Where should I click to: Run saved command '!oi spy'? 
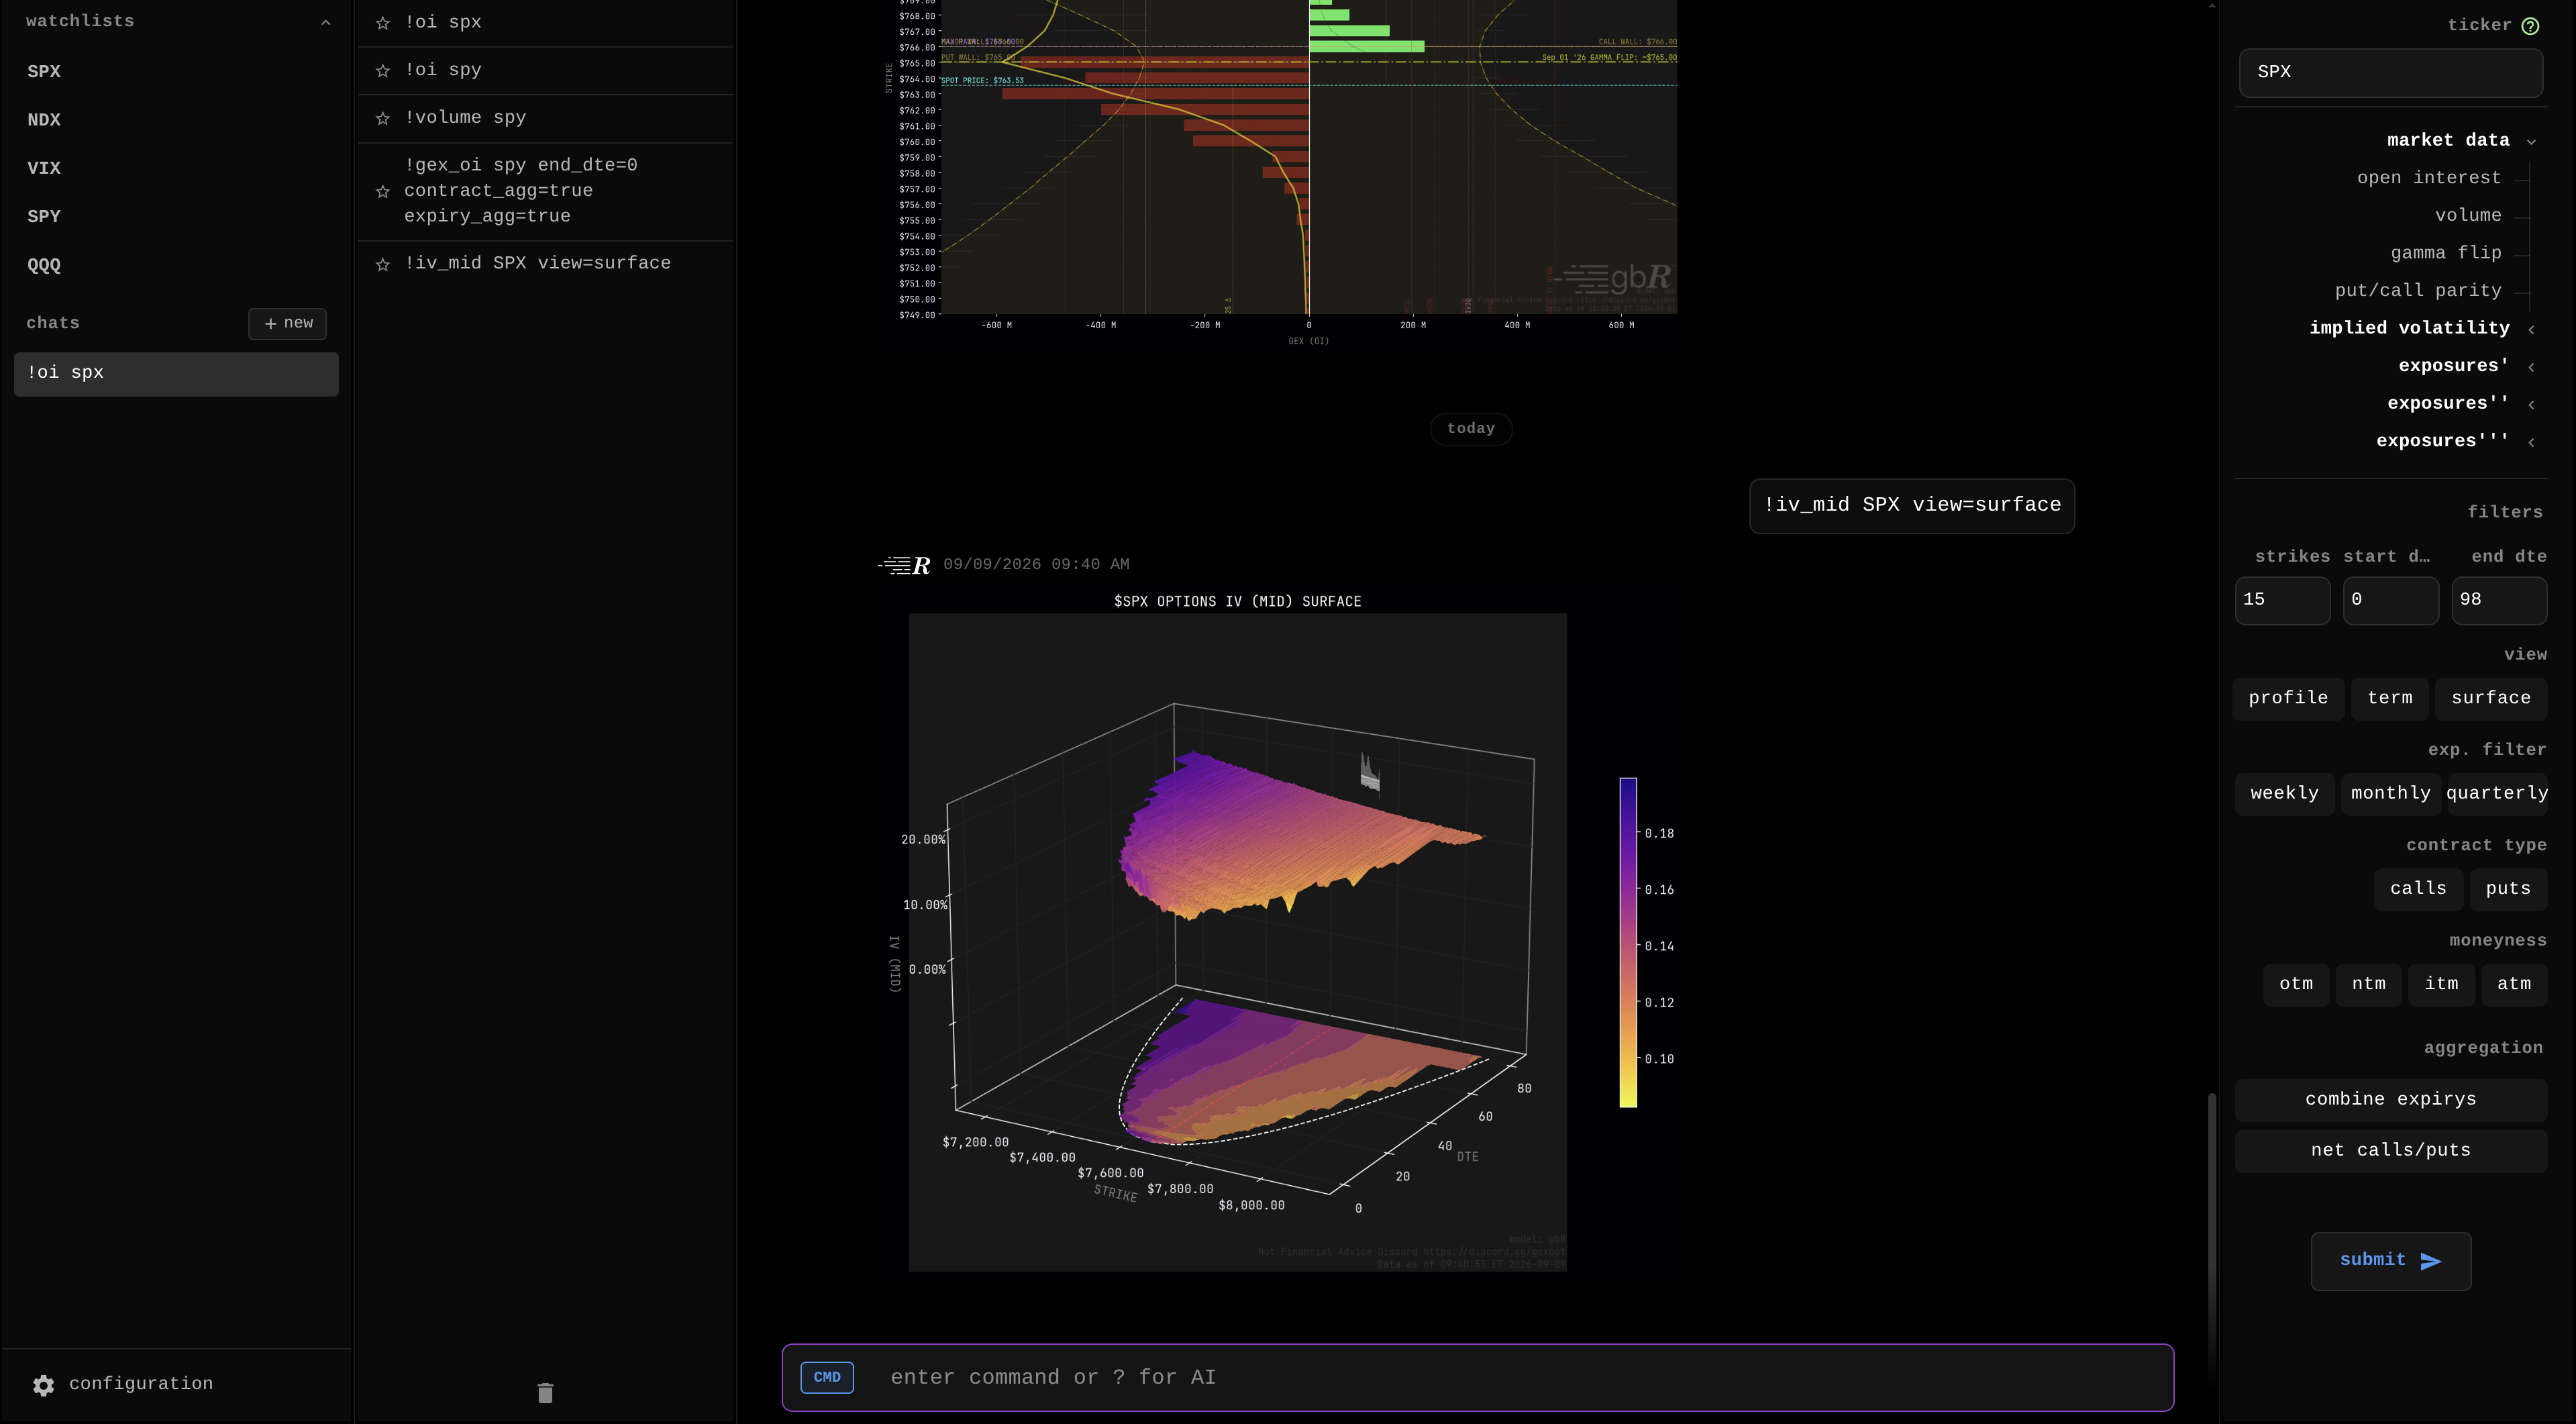(x=443, y=70)
